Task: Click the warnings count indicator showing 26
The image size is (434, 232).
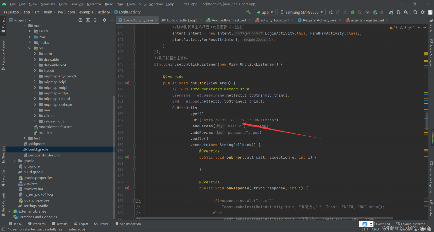Action: 394,28
